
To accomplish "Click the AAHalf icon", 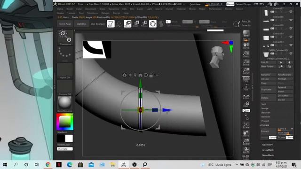I will pyautogui.click(x=246, y=71).
